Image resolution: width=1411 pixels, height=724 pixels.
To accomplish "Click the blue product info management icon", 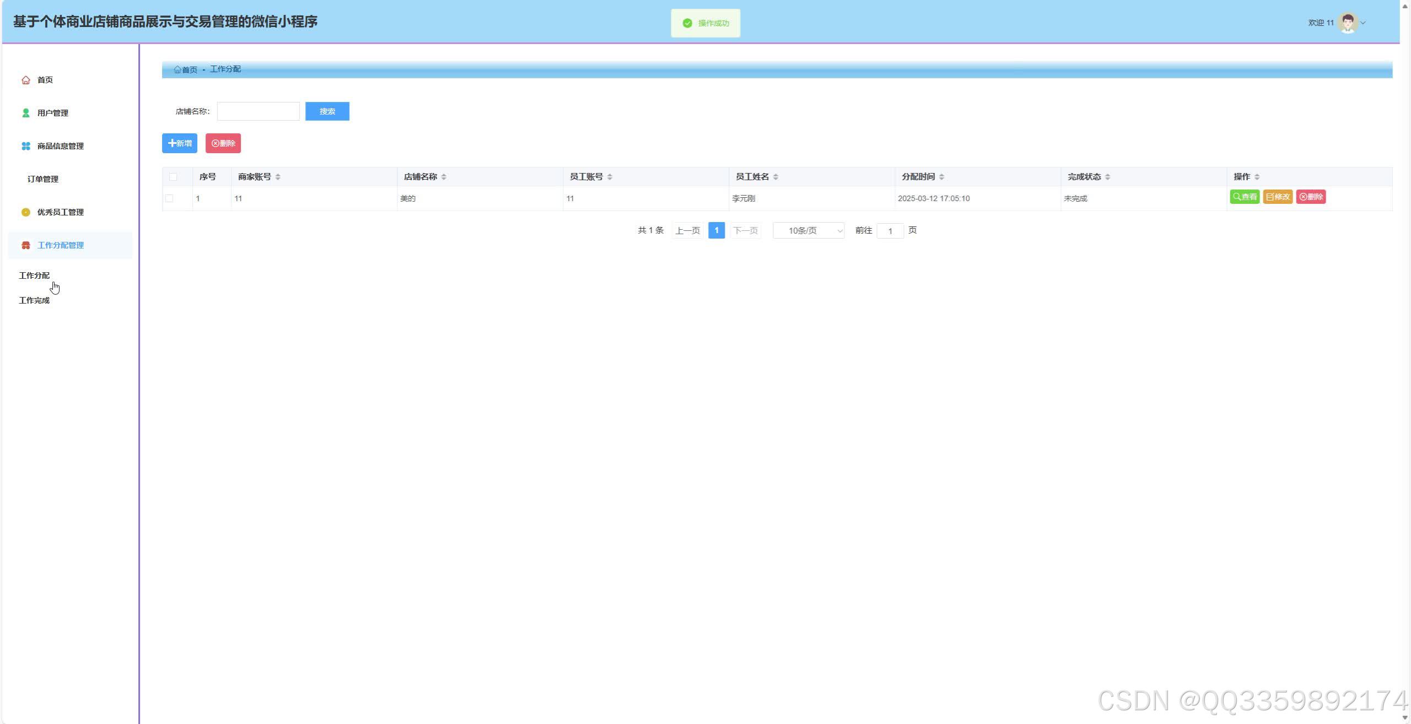I will (x=25, y=146).
